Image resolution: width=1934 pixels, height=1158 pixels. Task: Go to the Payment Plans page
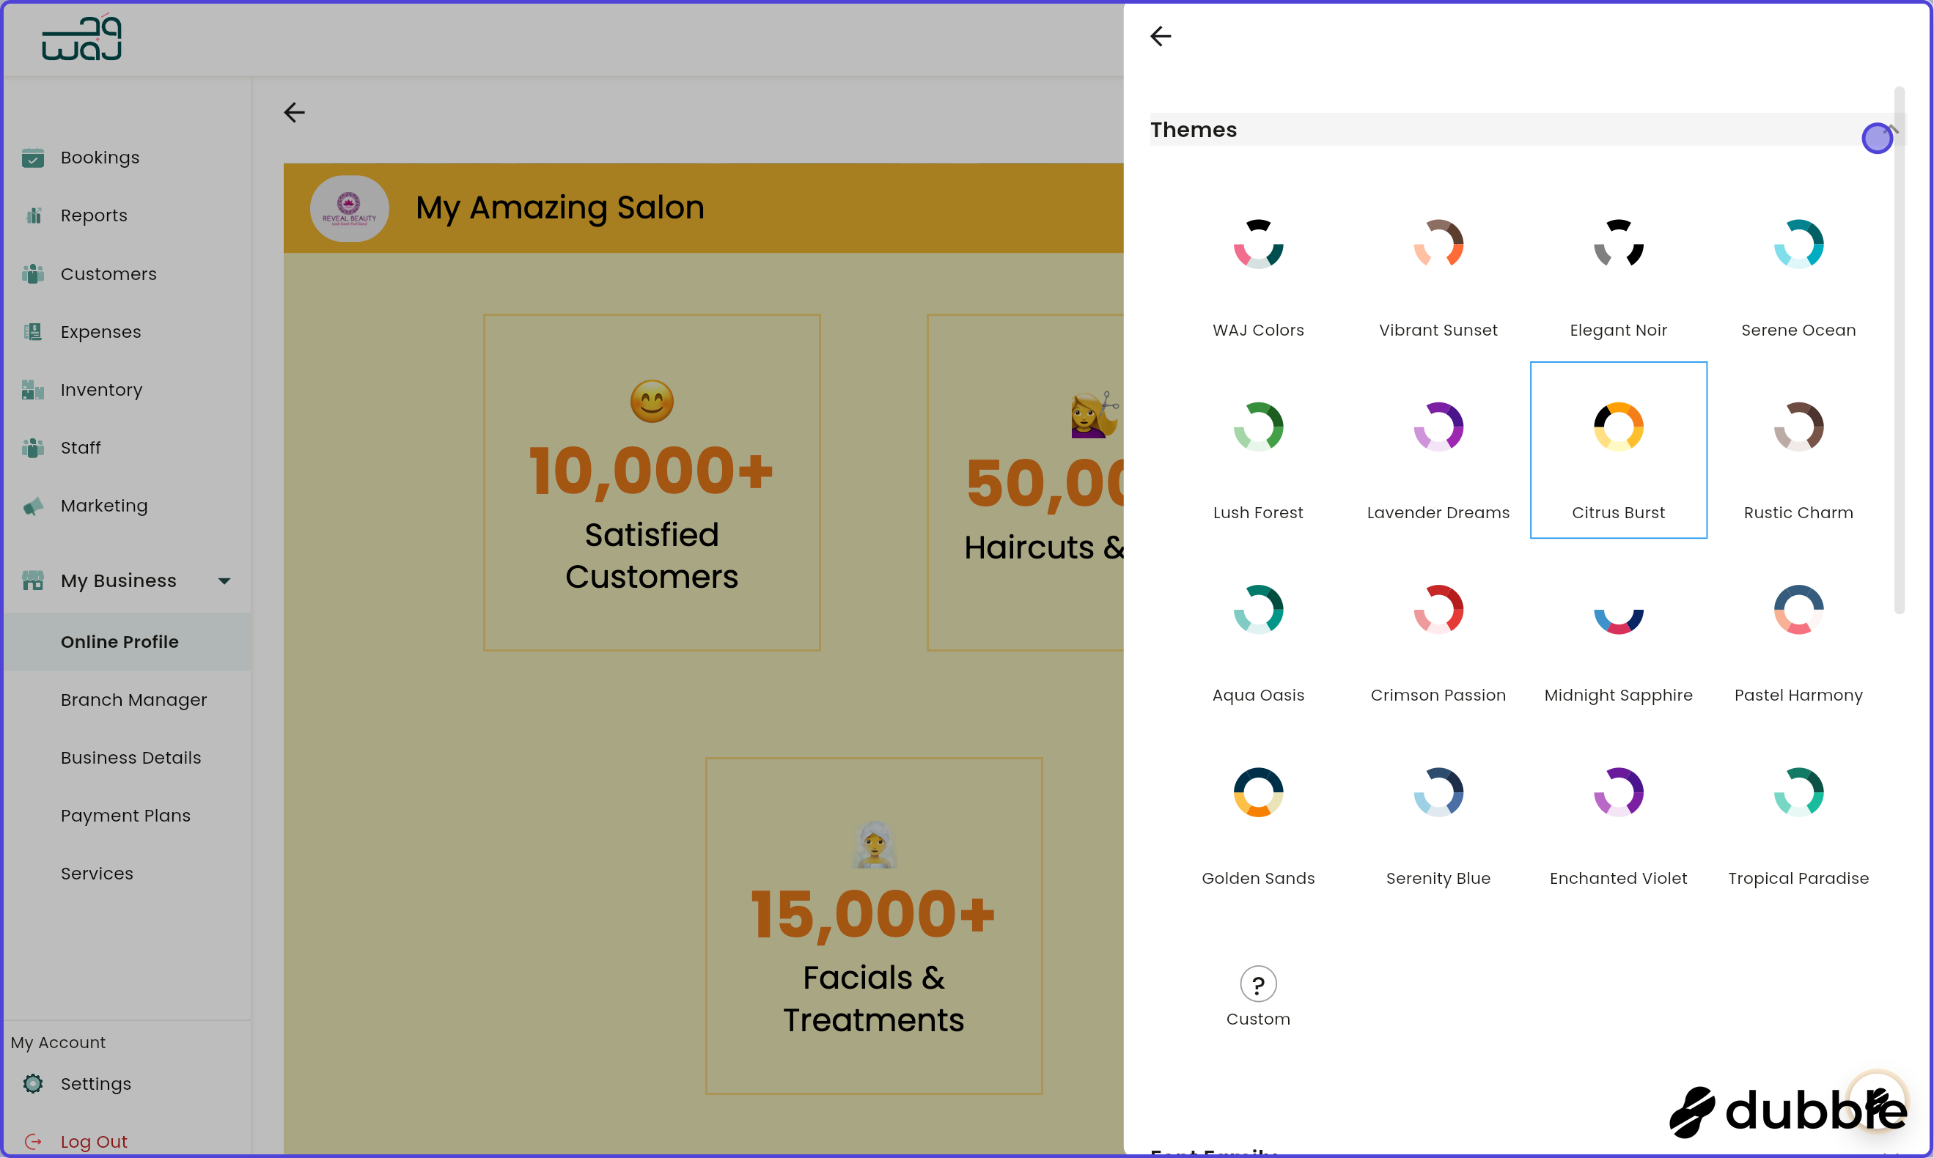(125, 816)
